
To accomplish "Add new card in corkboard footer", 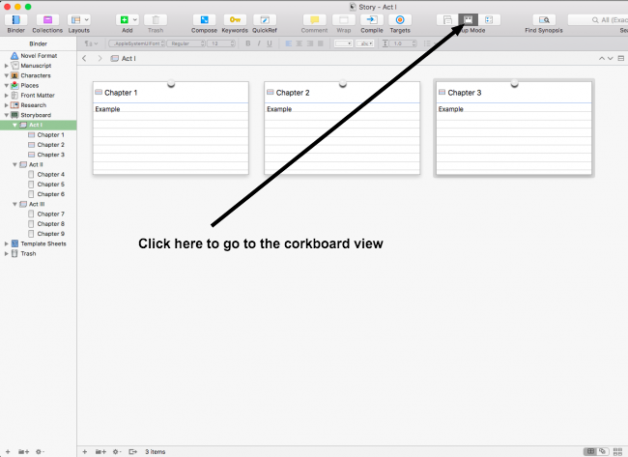I will pyautogui.click(x=84, y=451).
